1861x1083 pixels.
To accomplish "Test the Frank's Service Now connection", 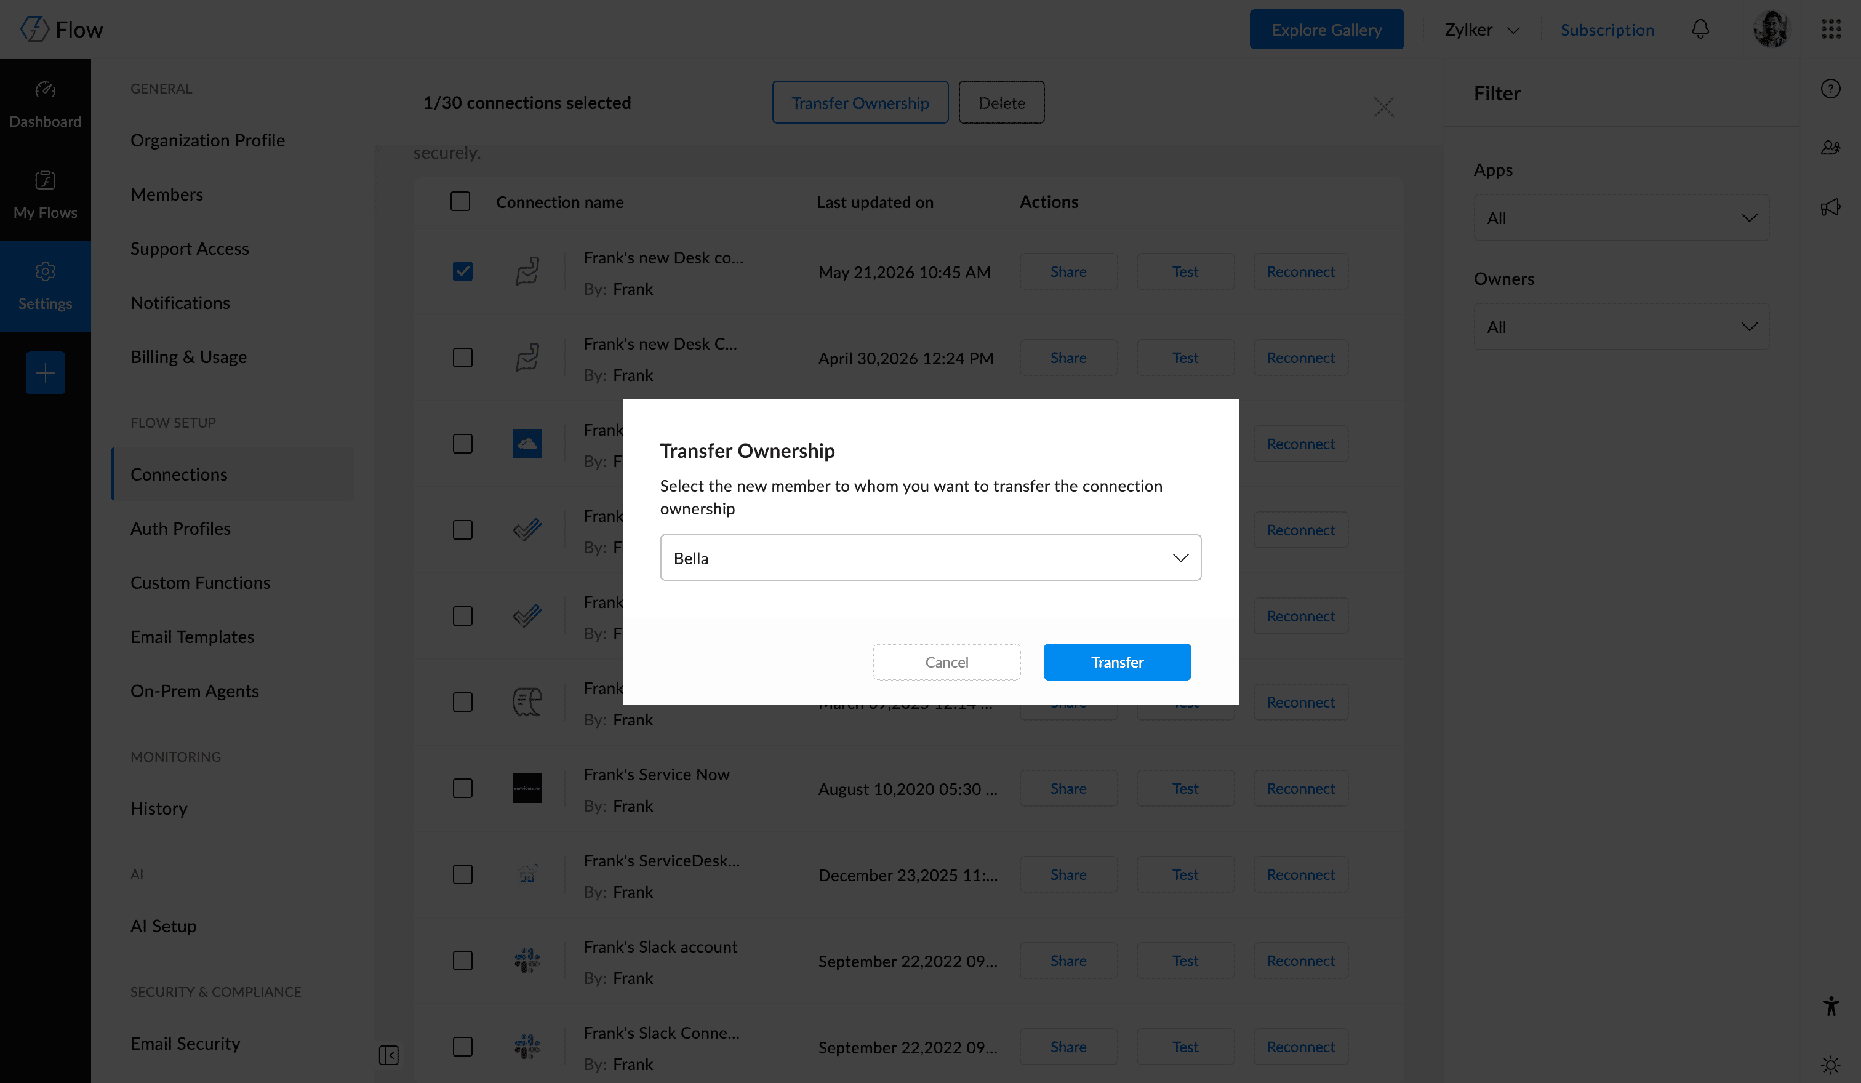I will 1185,788.
